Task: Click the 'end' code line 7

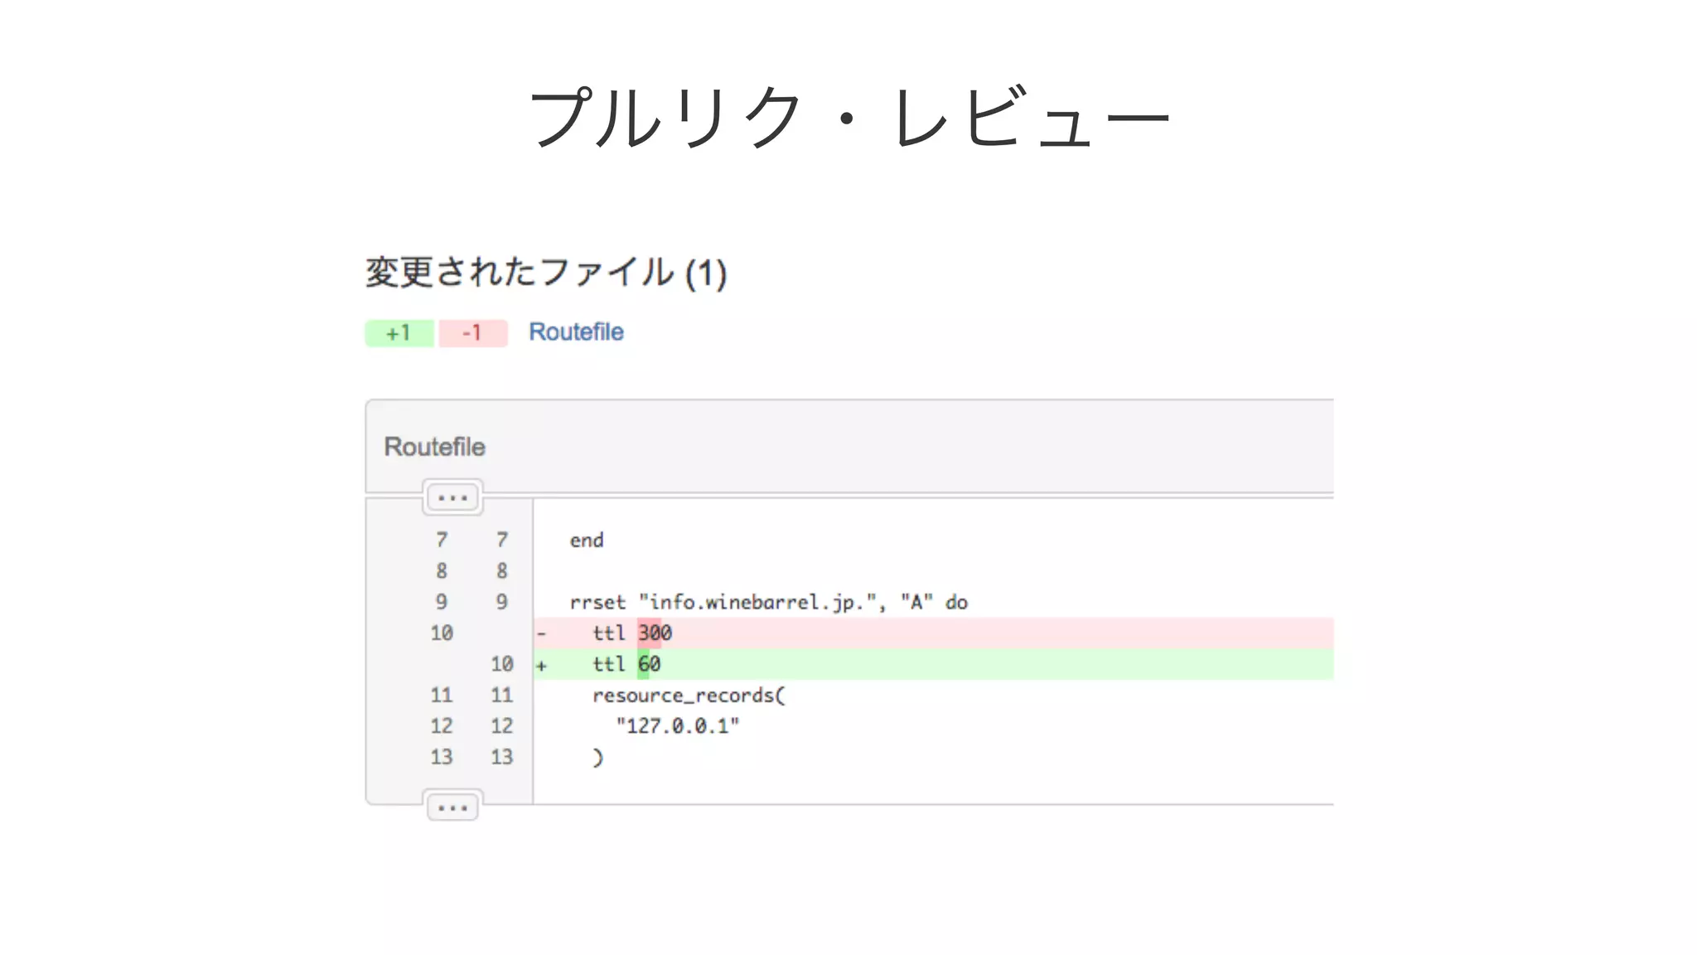Action: 587,541
